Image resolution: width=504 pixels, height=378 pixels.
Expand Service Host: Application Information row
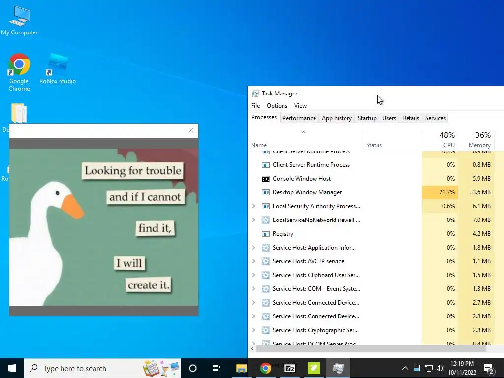[253, 248]
